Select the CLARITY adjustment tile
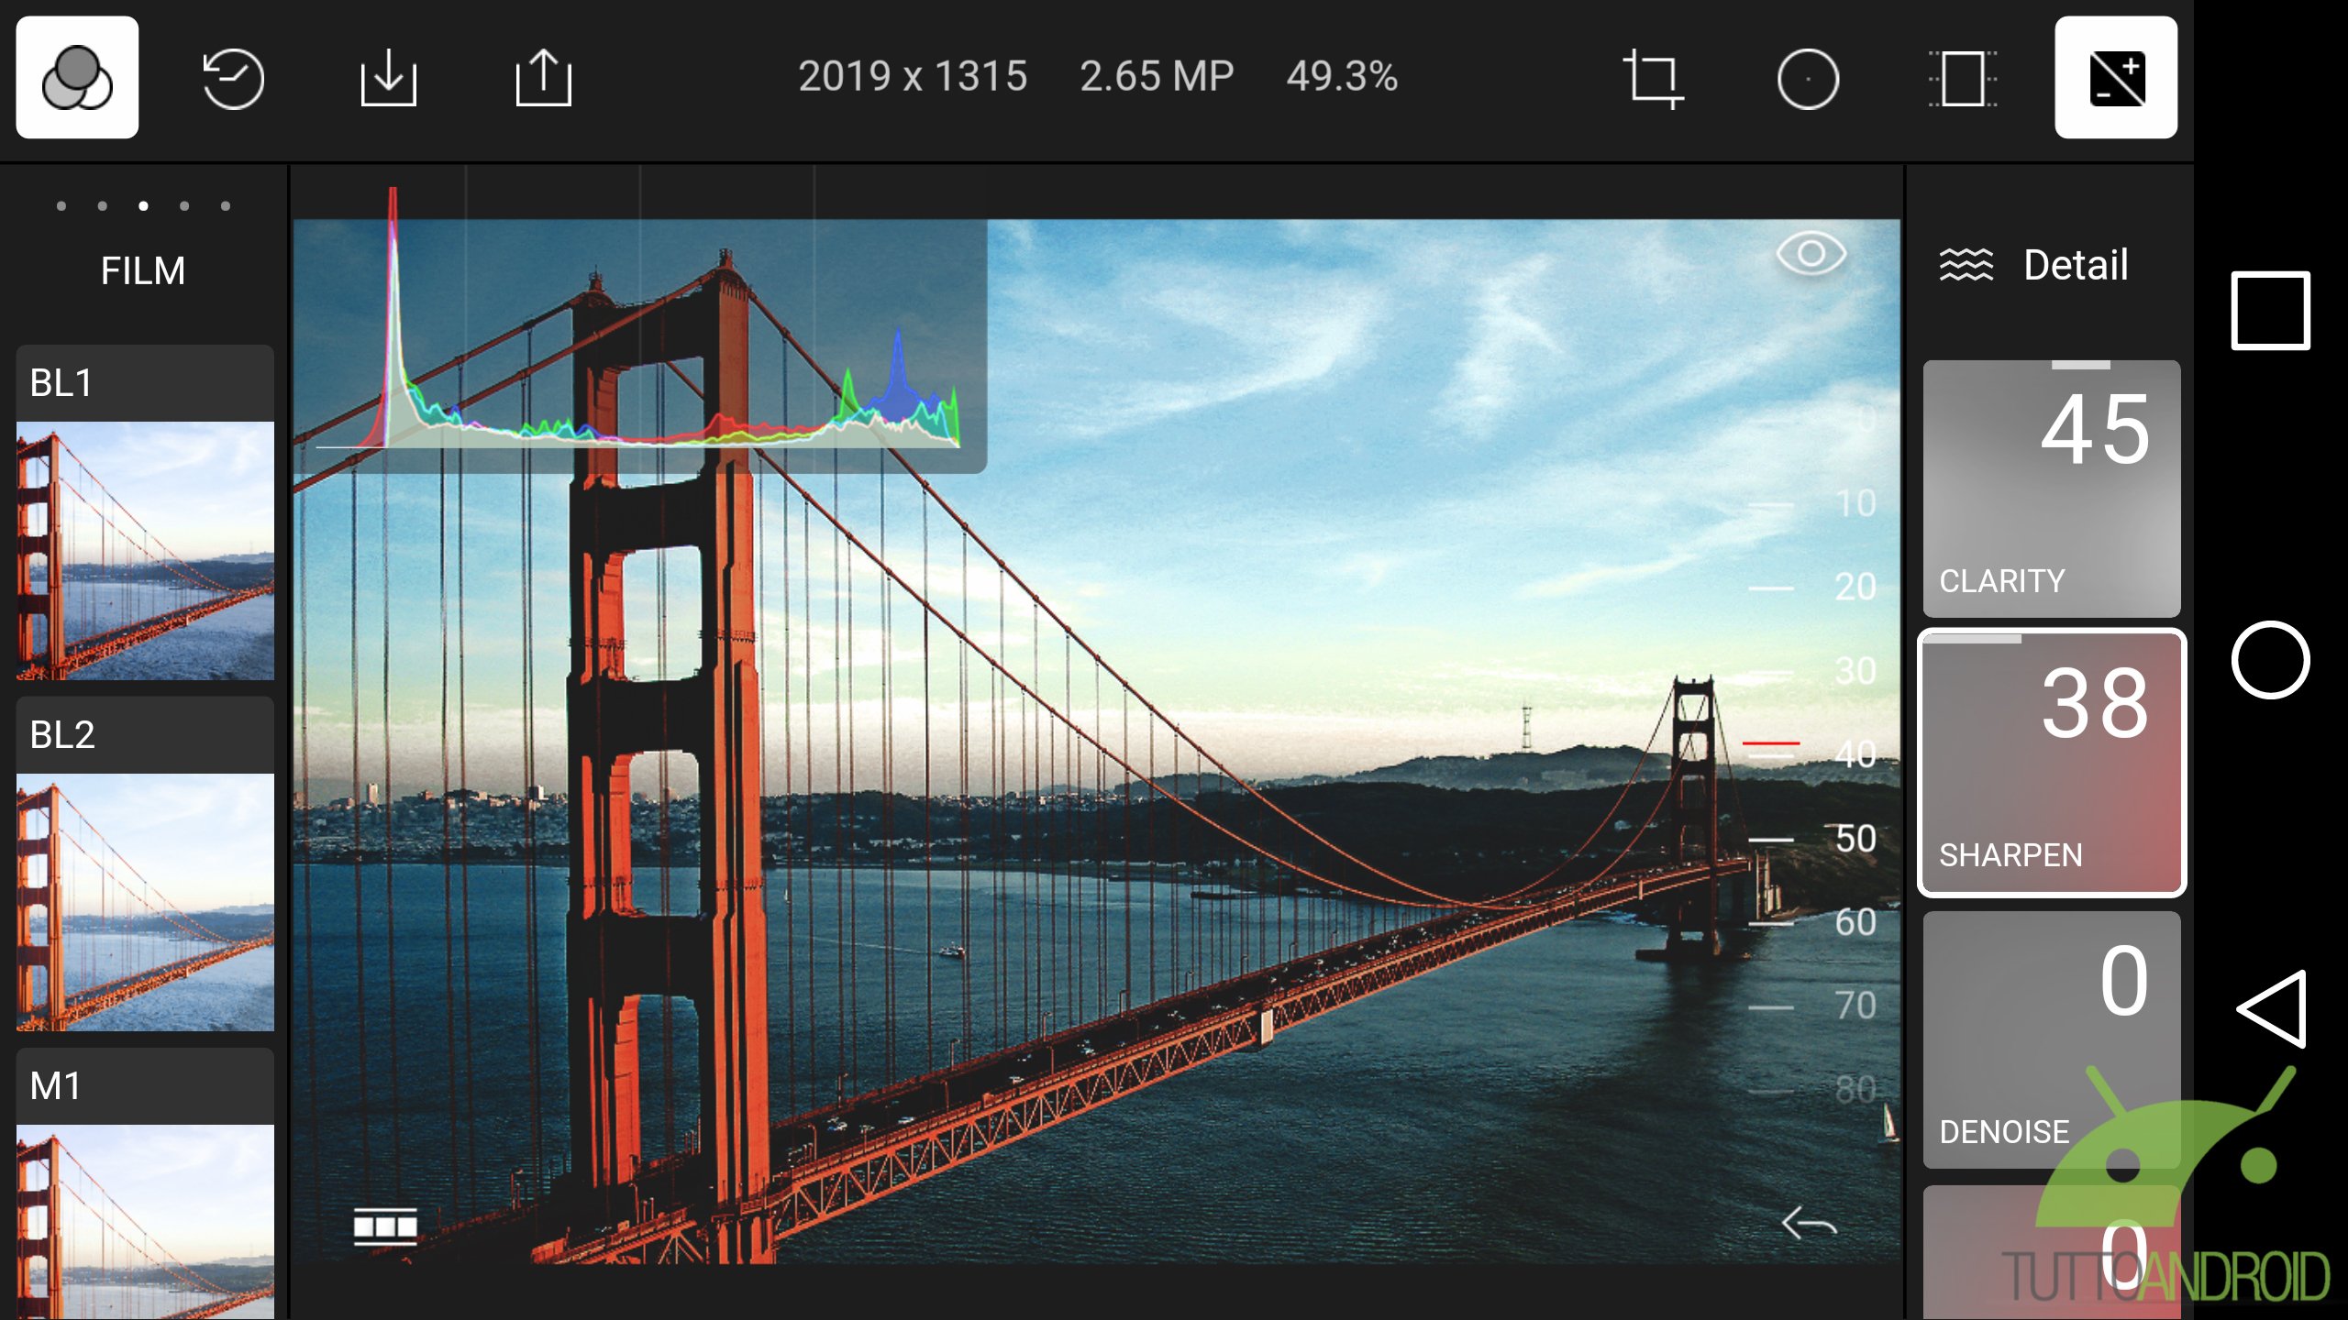This screenshot has height=1320, width=2348. tap(2052, 489)
